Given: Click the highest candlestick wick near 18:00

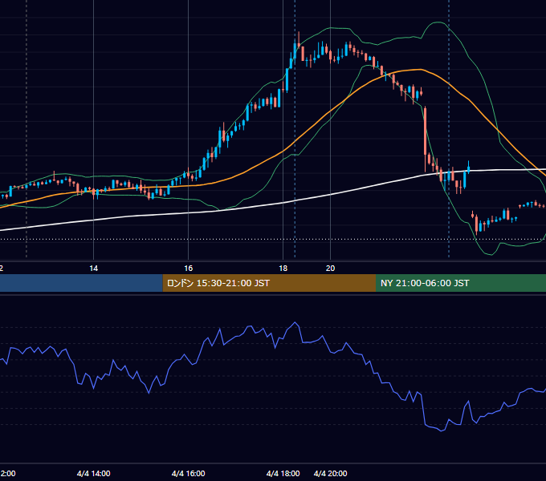Looking at the screenshot, I should tap(299, 37).
